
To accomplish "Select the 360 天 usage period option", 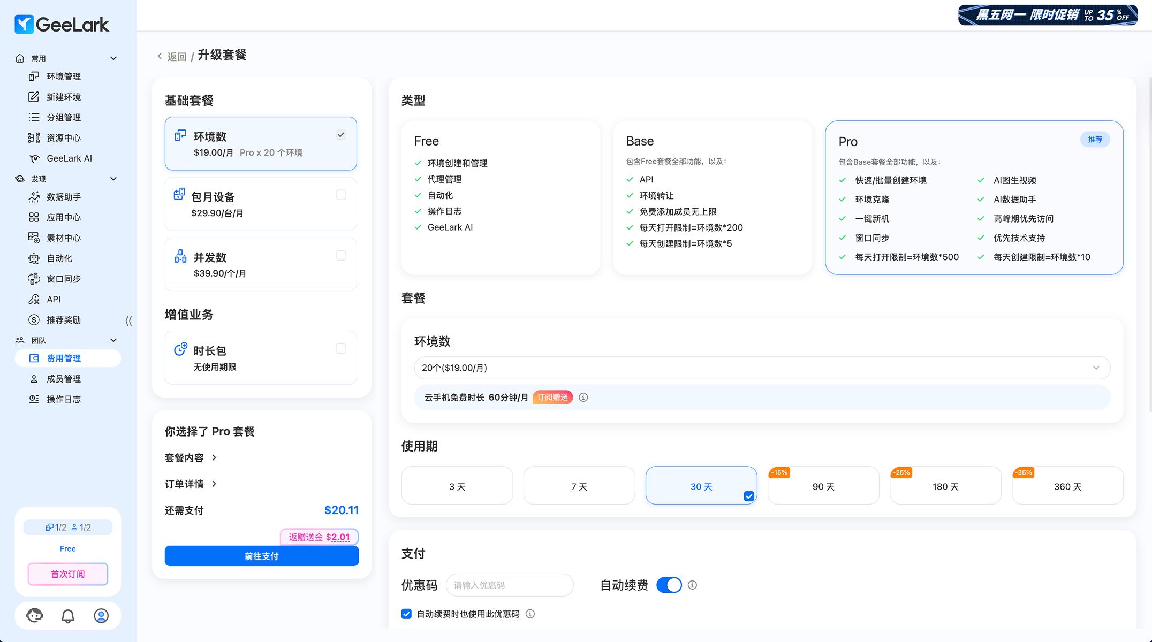I will pyautogui.click(x=1067, y=486).
